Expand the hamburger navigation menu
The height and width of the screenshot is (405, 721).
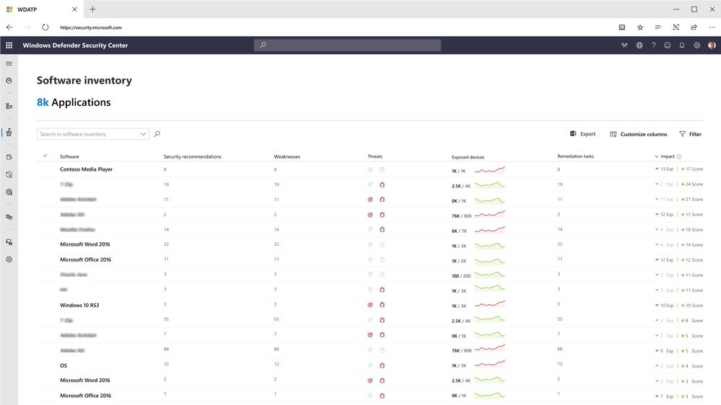(x=9, y=63)
